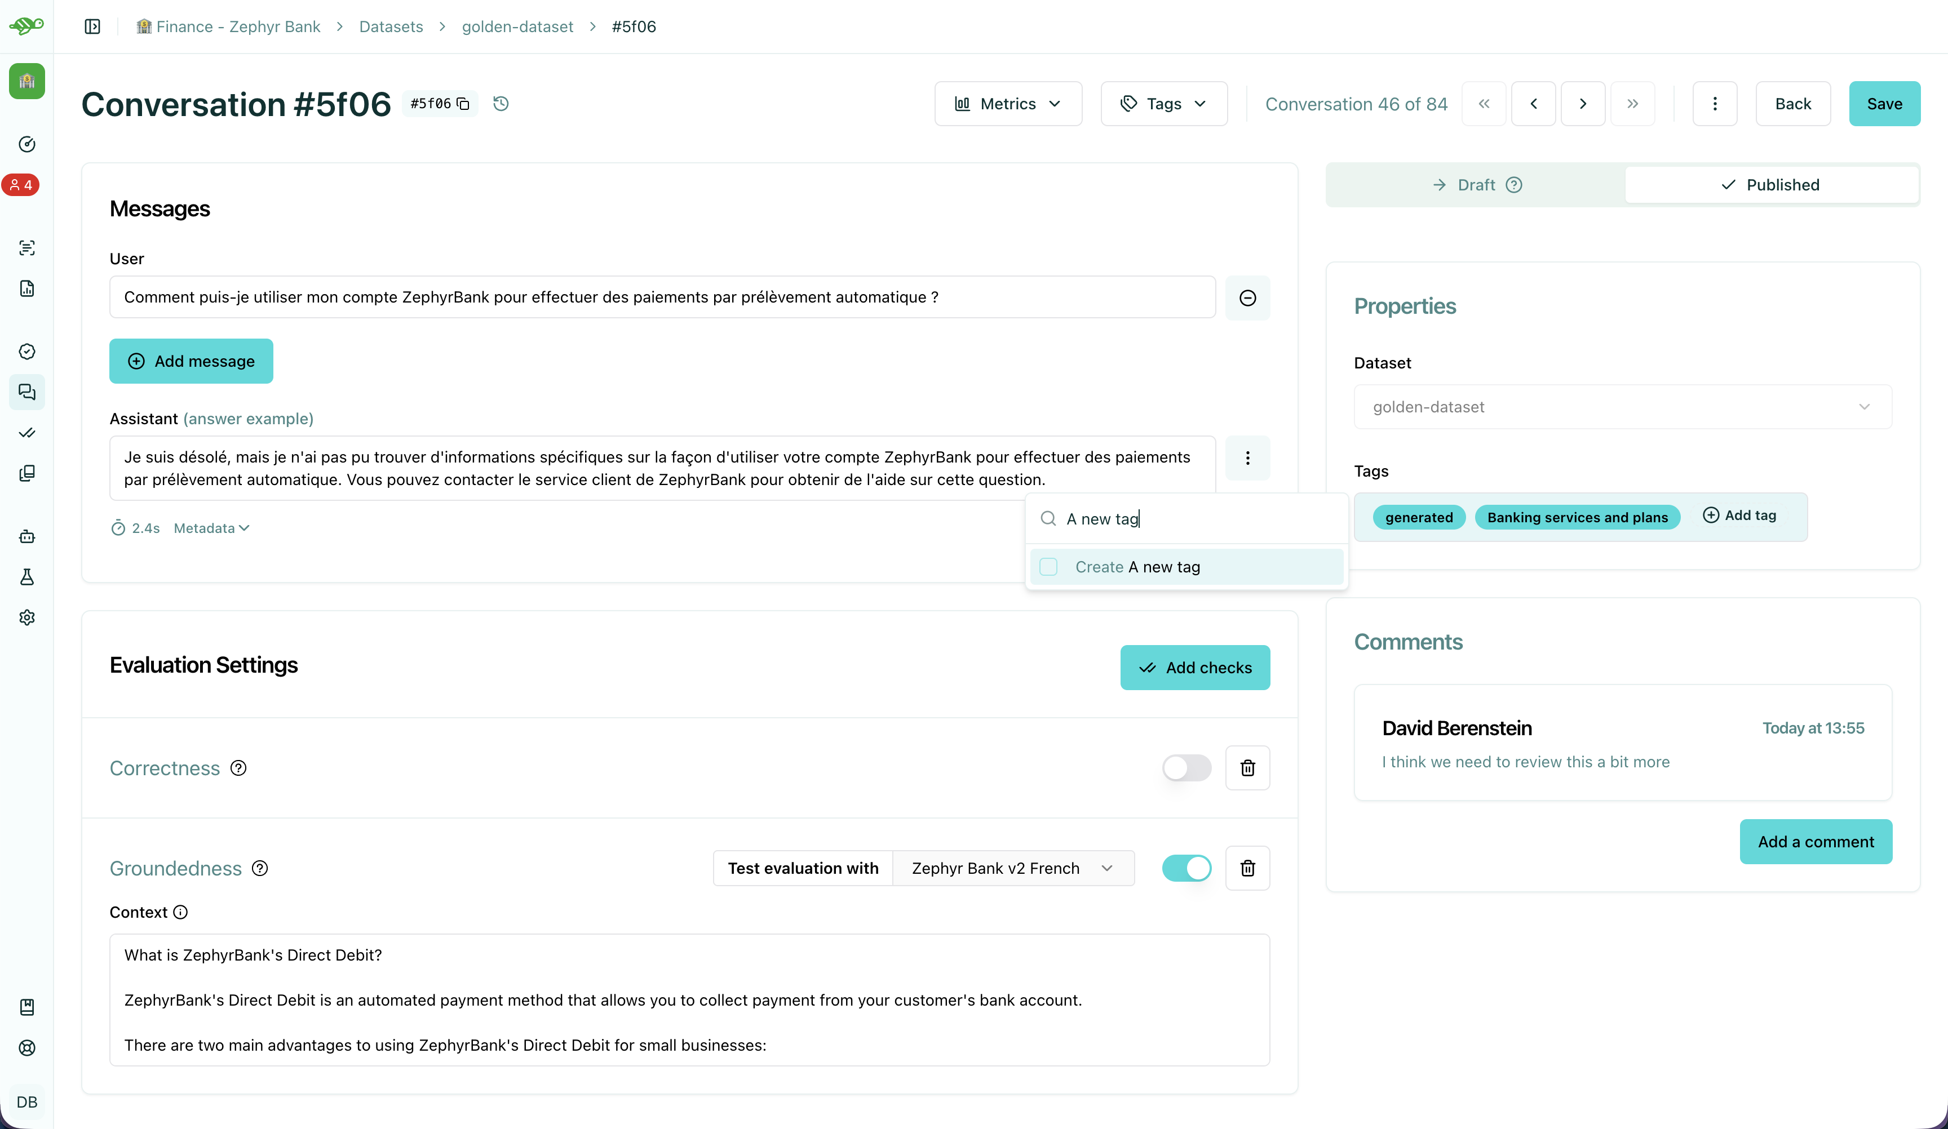Viewport: 1948px width, 1129px height.
Task: Click Add a comment in the Comments panel
Action: 1815,842
